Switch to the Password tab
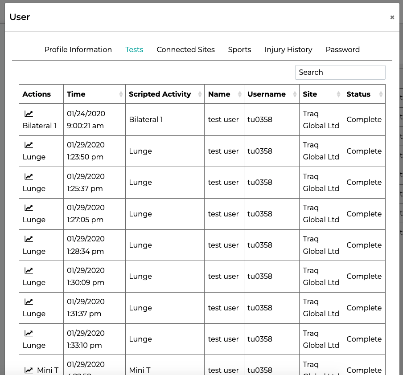 point(343,49)
